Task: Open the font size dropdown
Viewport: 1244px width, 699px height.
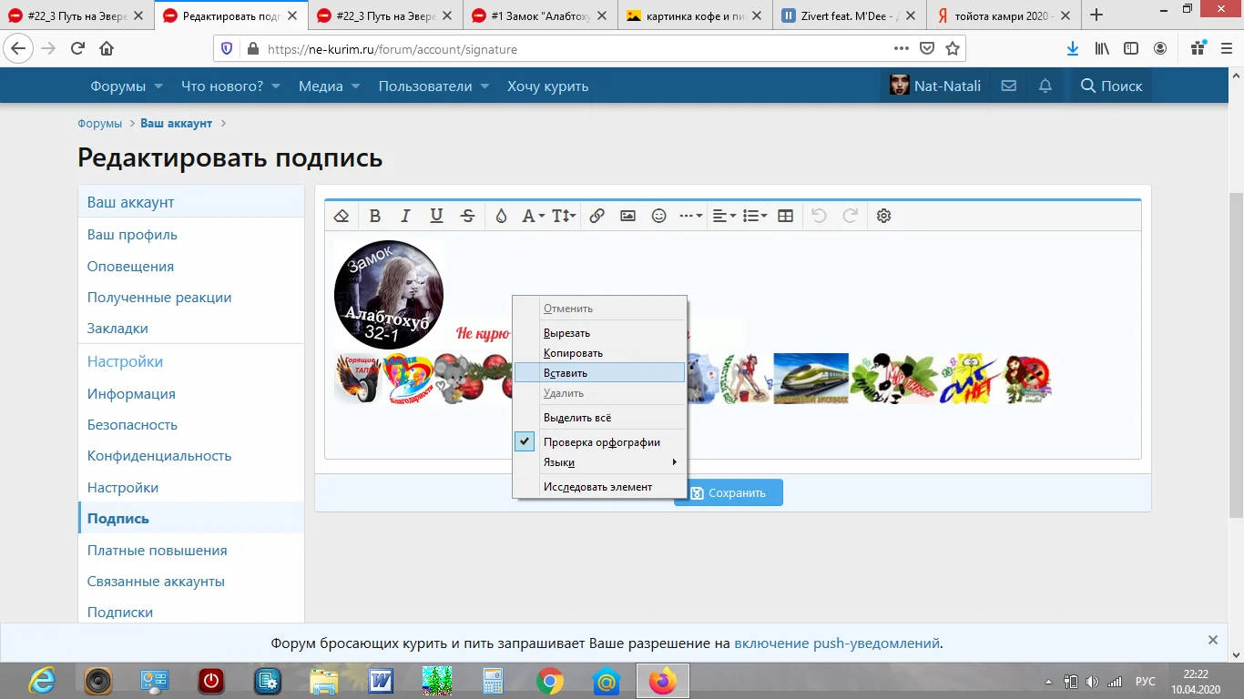Action: (x=564, y=216)
